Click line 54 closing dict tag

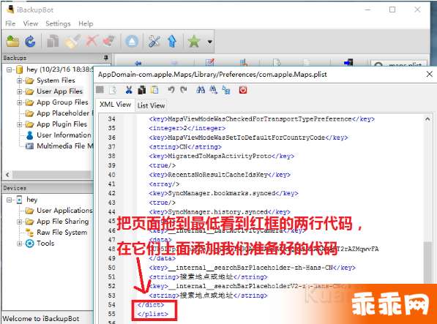pos(151,305)
